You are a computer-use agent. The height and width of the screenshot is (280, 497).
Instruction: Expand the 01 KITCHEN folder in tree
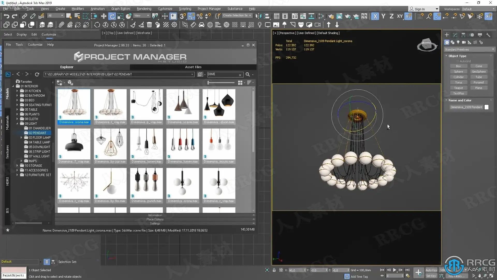[17, 91]
